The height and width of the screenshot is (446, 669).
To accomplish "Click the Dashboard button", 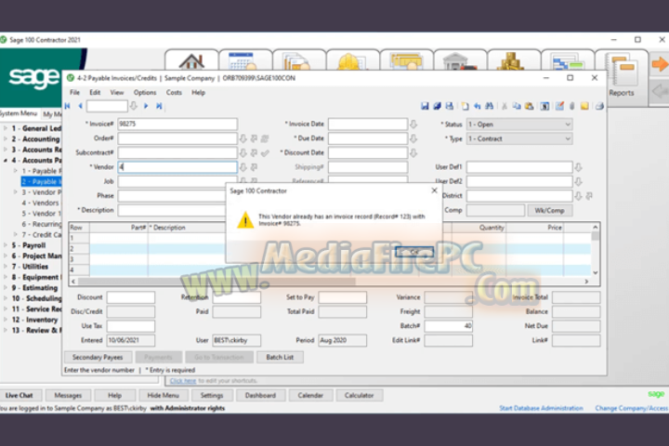I will (x=261, y=395).
